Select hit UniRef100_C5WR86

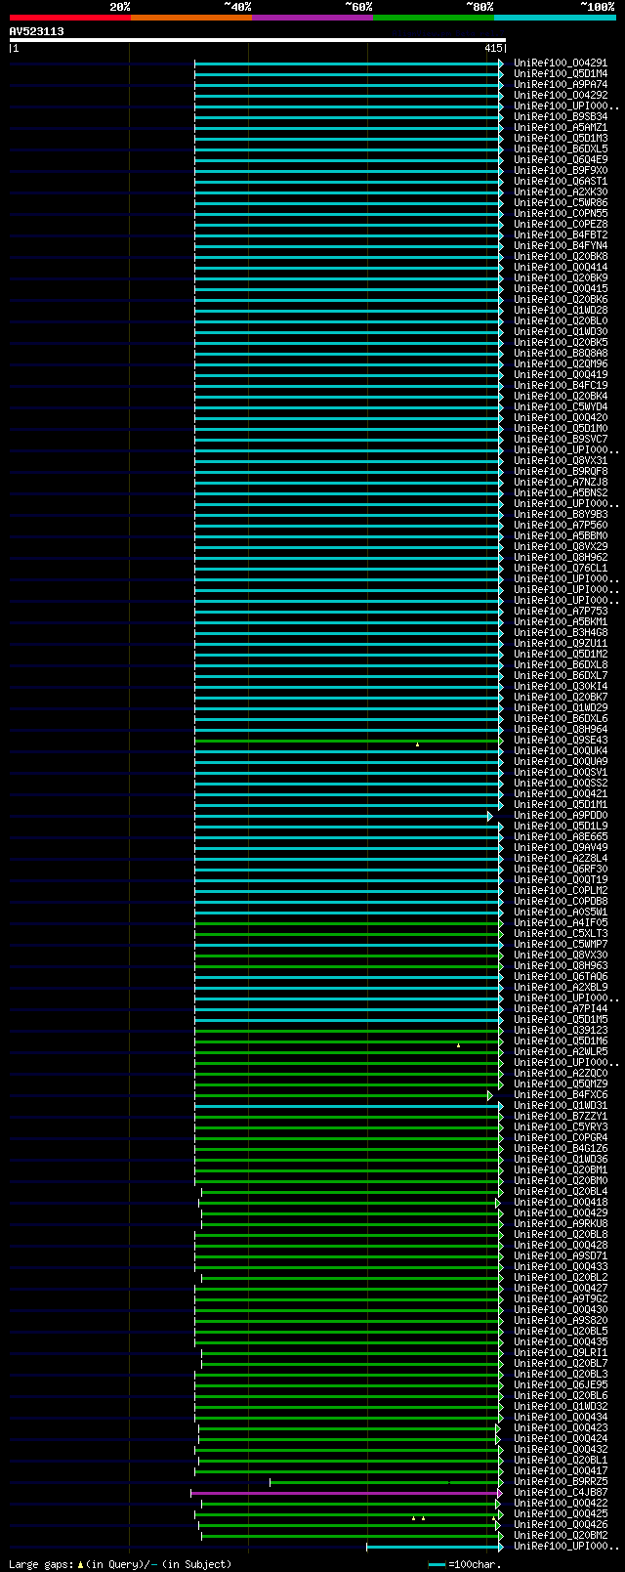point(561,202)
